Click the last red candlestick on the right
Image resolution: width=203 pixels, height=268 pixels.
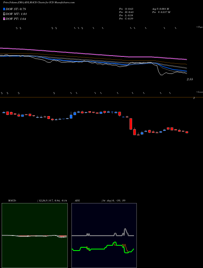tap(187, 132)
